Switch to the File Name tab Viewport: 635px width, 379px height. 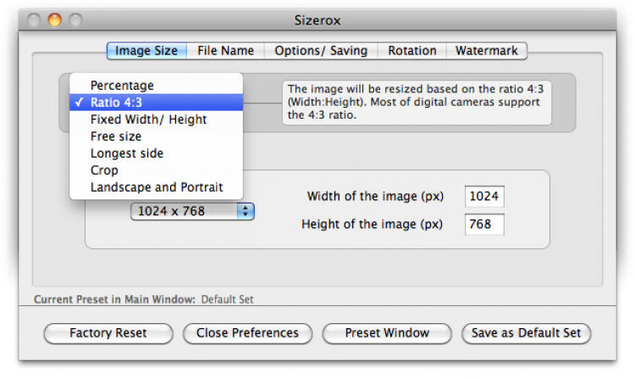[225, 51]
